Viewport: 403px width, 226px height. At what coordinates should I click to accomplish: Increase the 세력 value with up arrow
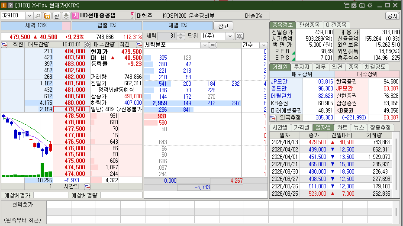pos(181,34)
